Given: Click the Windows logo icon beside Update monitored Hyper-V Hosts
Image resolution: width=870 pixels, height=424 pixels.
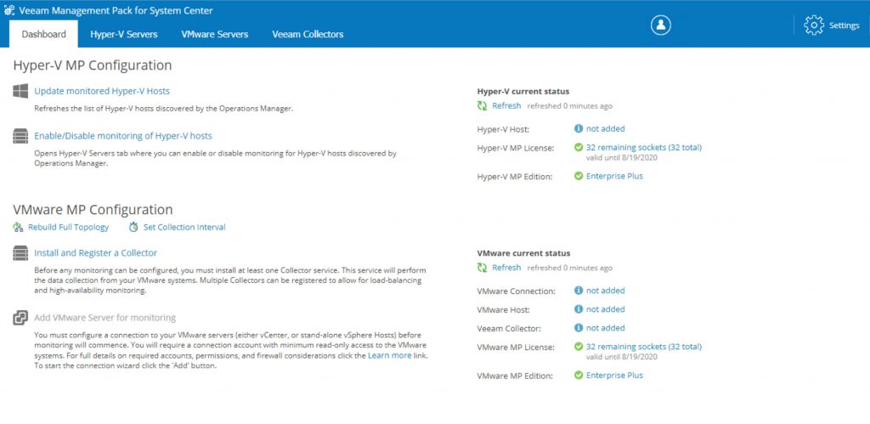Looking at the screenshot, I should tap(20, 91).
